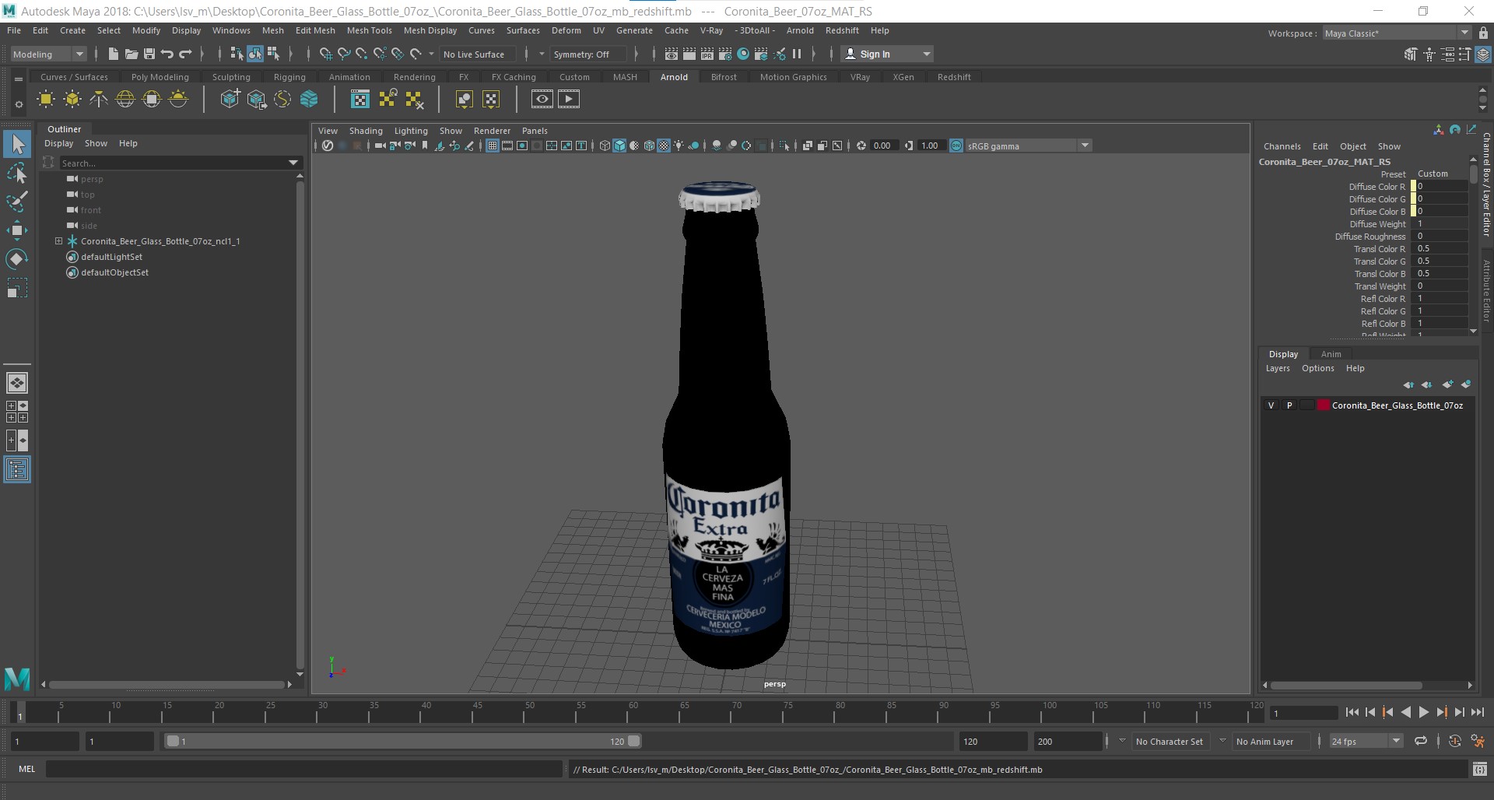Switch to Poly Modeling shelf tab

(160, 77)
